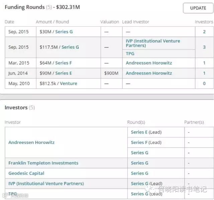This screenshot has width=214, height=200.
Task: Open TPG lead investor link in funding table
Action: pyautogui.click(x=130, y=53)
